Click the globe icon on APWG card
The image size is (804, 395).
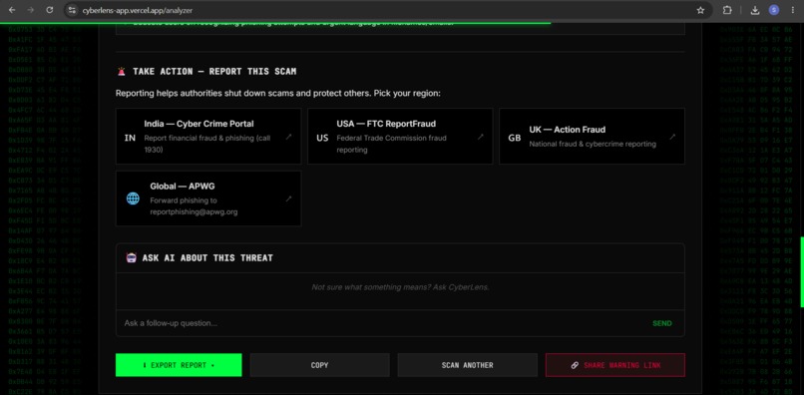click(x=133, y=198)
